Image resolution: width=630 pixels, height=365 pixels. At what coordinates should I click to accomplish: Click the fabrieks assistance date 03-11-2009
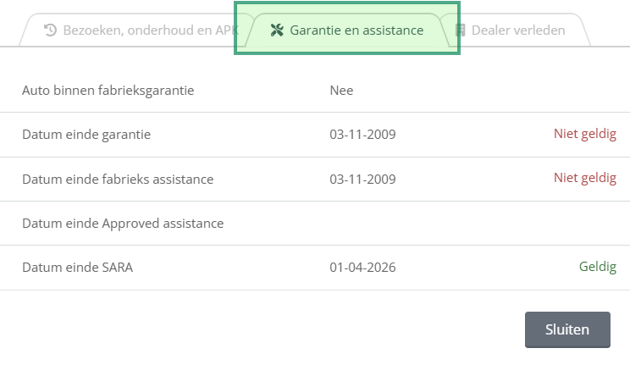point(362,180)
